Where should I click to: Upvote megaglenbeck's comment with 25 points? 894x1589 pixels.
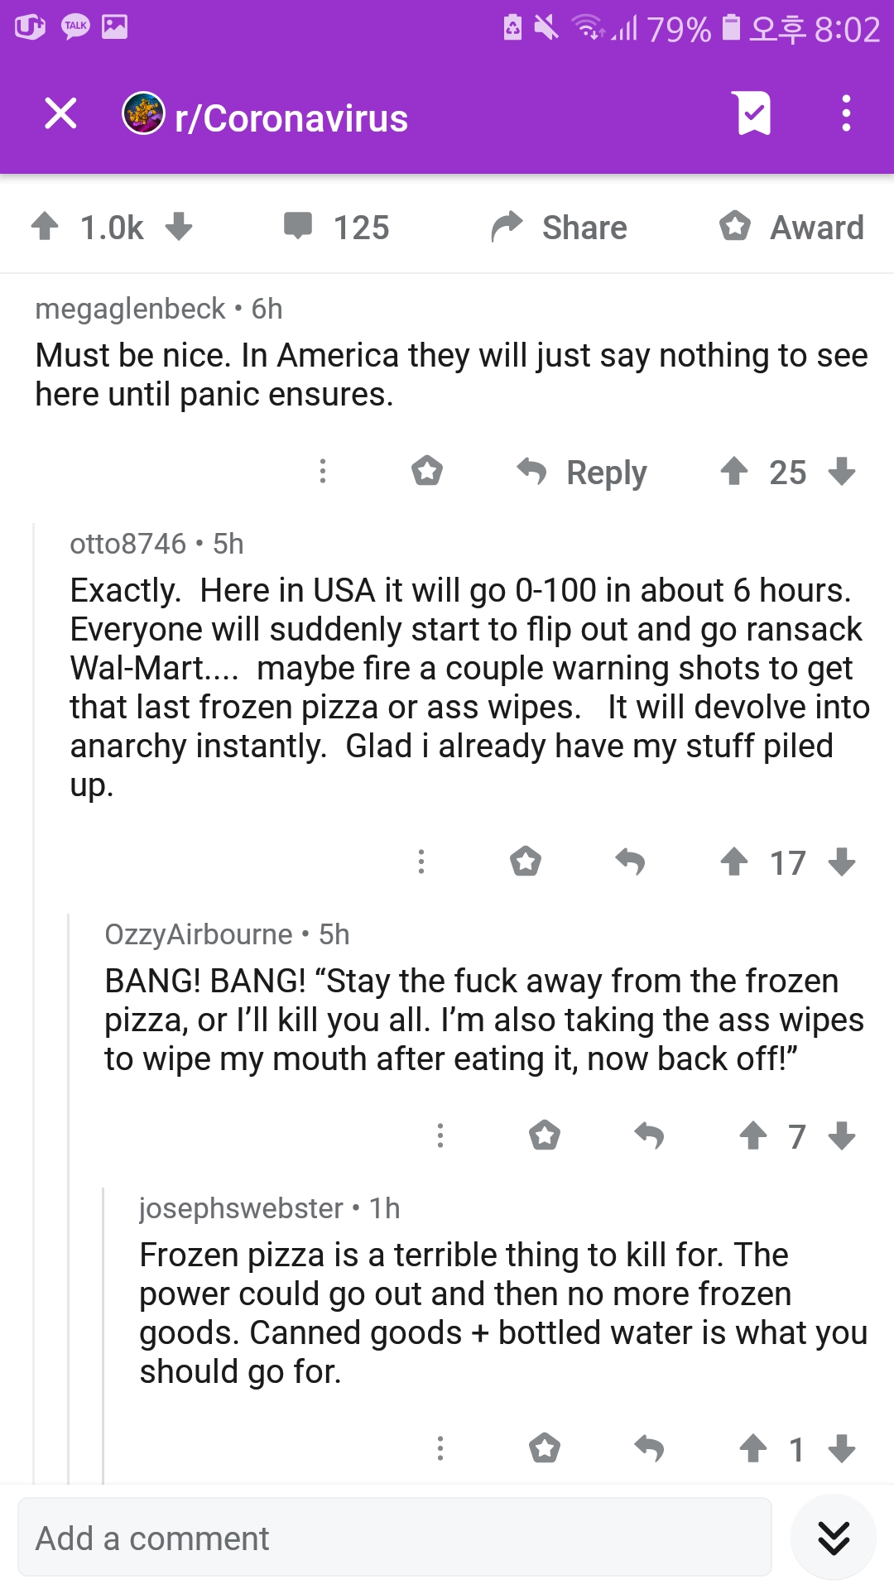734,472
